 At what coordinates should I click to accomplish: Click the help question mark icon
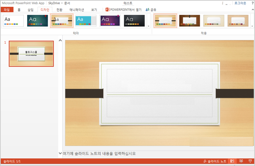pos(252,3)
